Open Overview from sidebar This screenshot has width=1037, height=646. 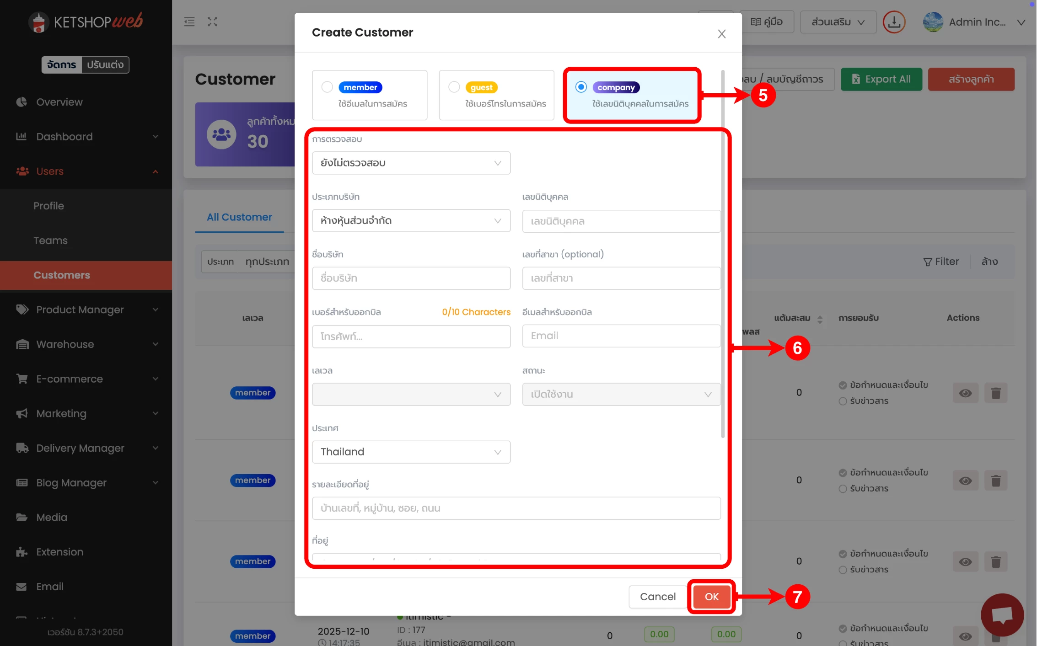pos(59,102)
